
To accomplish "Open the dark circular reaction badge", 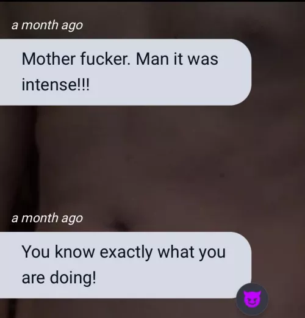I will pos(252,299).
